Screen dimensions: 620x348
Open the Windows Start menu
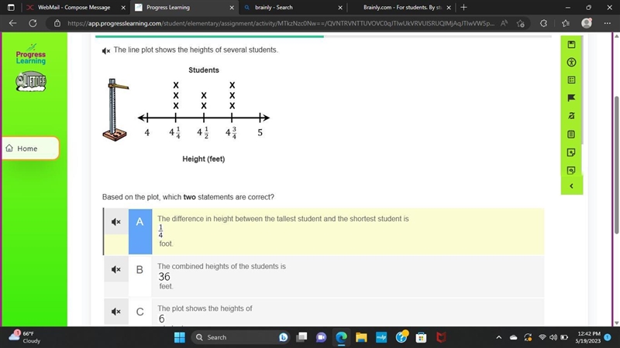(x=180, y=337)
